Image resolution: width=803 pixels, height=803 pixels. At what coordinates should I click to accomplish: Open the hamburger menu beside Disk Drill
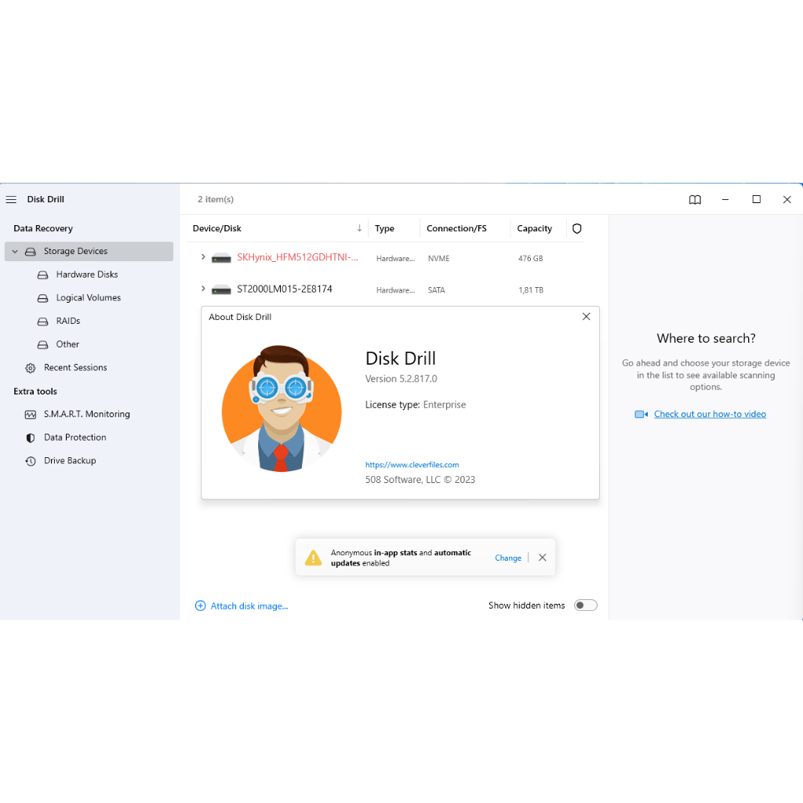pos(11,200)
